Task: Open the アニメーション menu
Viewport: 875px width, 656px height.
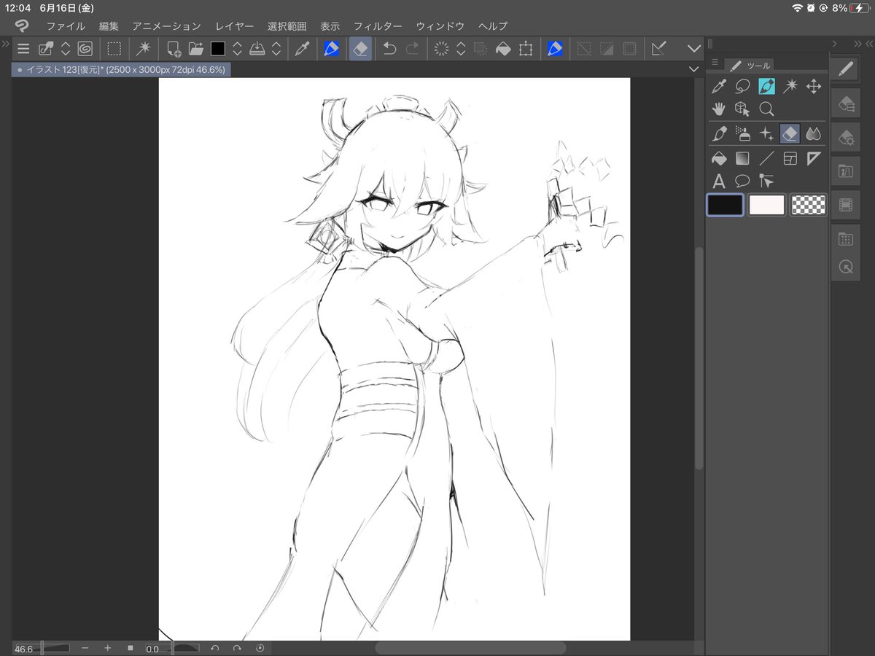Action: tap(166, 26)
